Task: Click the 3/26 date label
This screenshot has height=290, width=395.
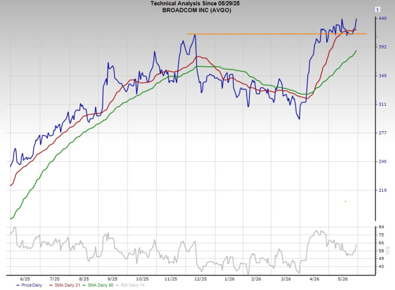Action: click(x=285, y=279)
